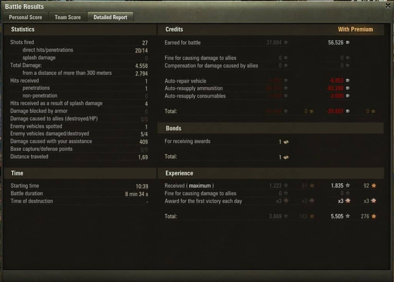Select the Detailed Report tab

[110, 17]
